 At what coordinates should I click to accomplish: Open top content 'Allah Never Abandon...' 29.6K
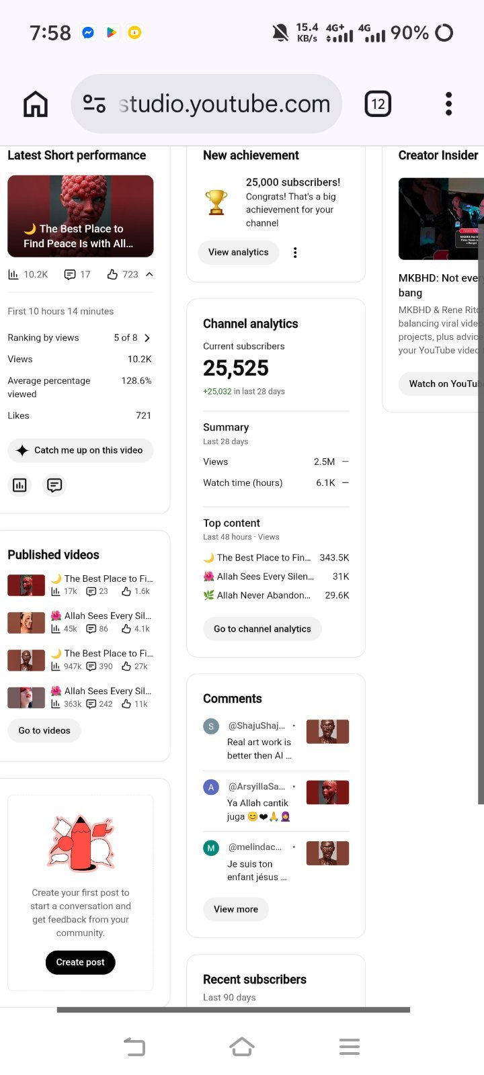276,595
